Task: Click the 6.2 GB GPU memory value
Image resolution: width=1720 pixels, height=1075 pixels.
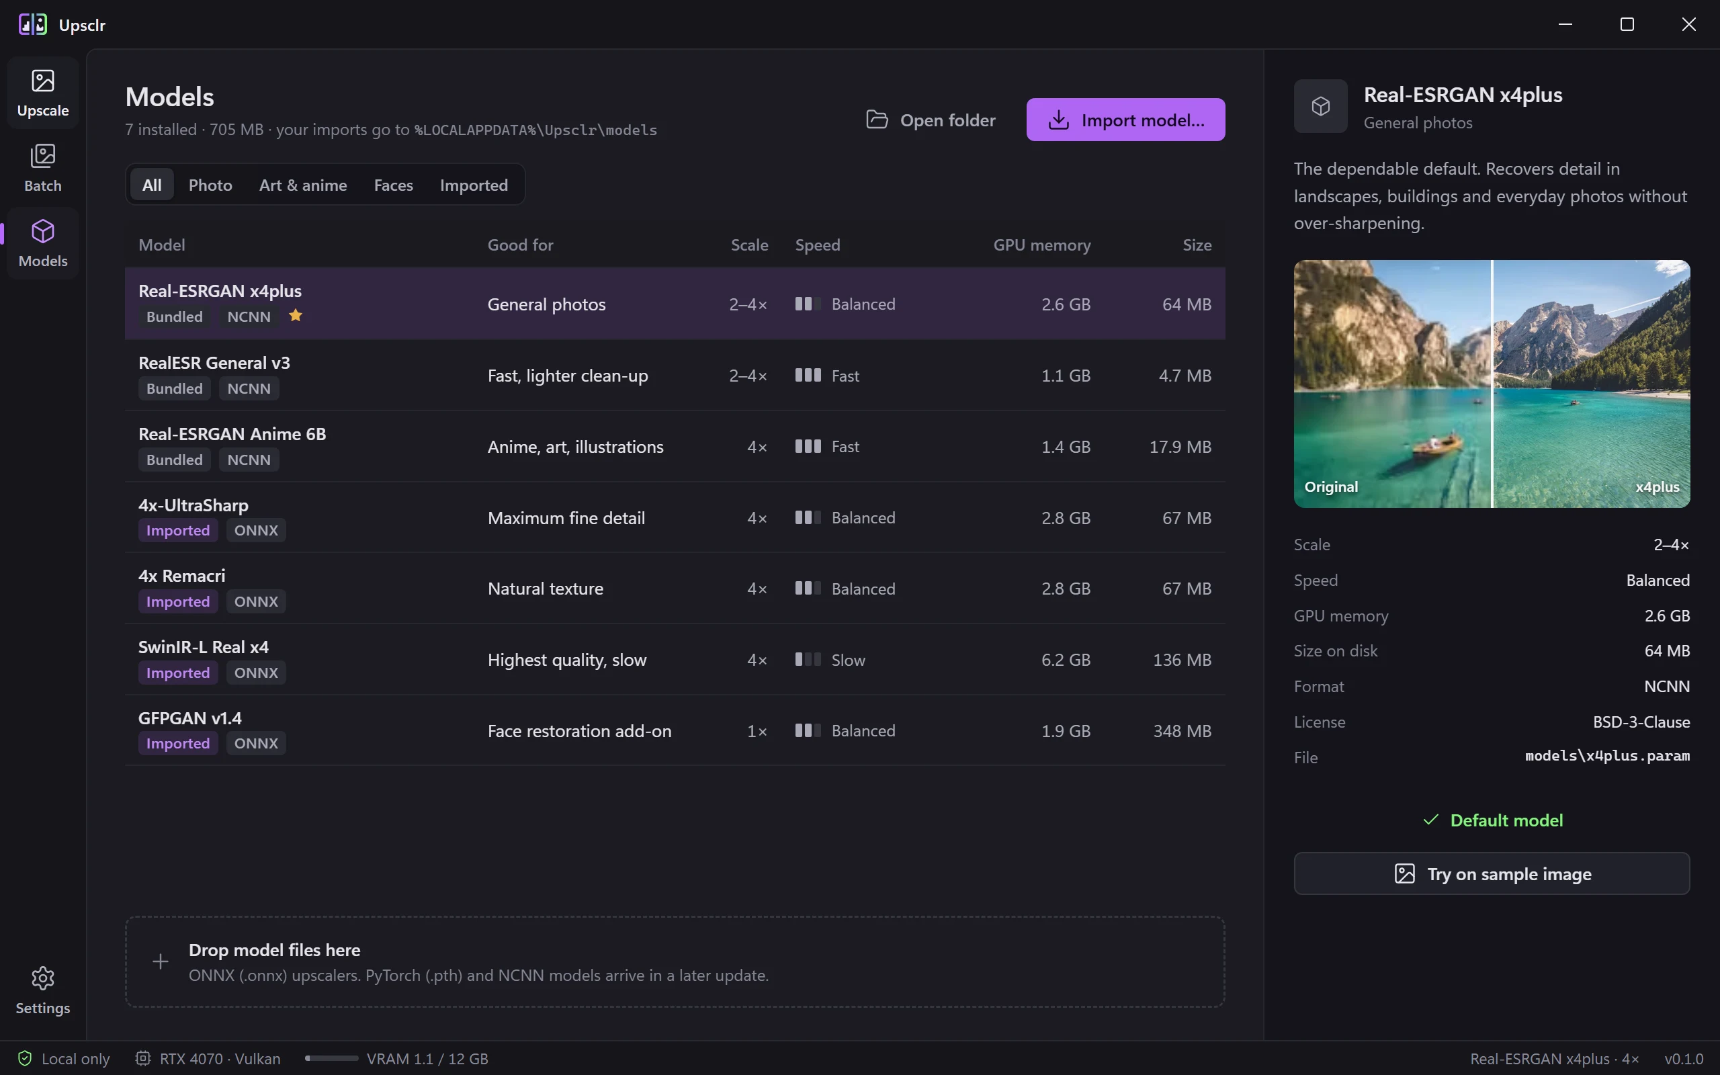Action: coord(1066,660)
